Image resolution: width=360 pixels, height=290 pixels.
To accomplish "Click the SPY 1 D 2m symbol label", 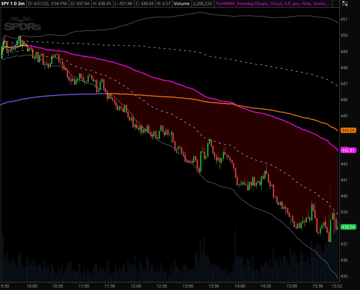I will (13, 4).
